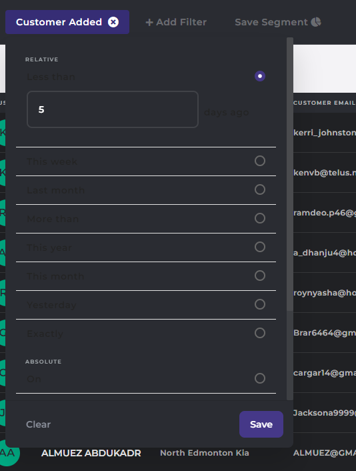This screenshot has height=471, width=356.
Task: Click the North Edmonton Kia cell
Action: [205, 453]
